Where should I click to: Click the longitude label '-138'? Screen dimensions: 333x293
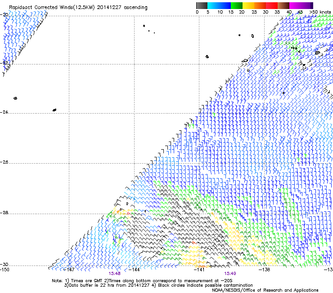point(265,270)
